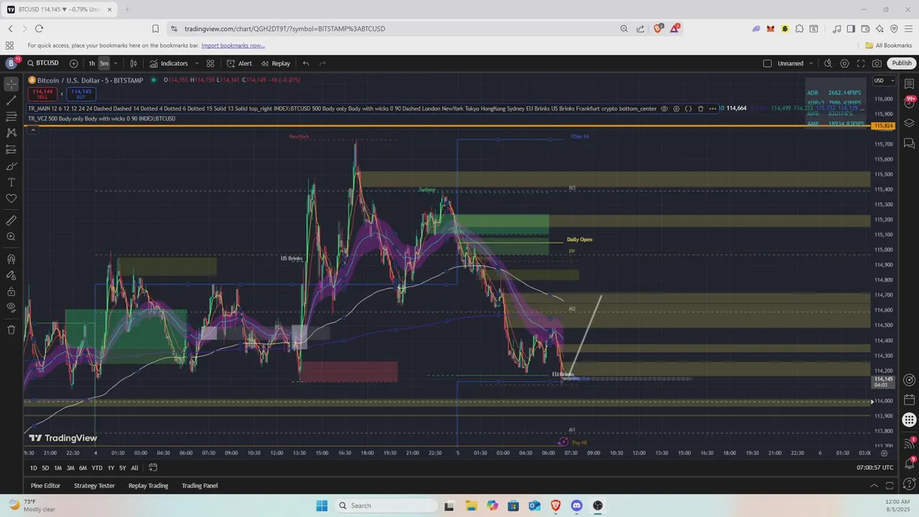This screenshot has height=517, width=919.
Task: Open the Strategy Tester tab
Action: tap(94, 485)
